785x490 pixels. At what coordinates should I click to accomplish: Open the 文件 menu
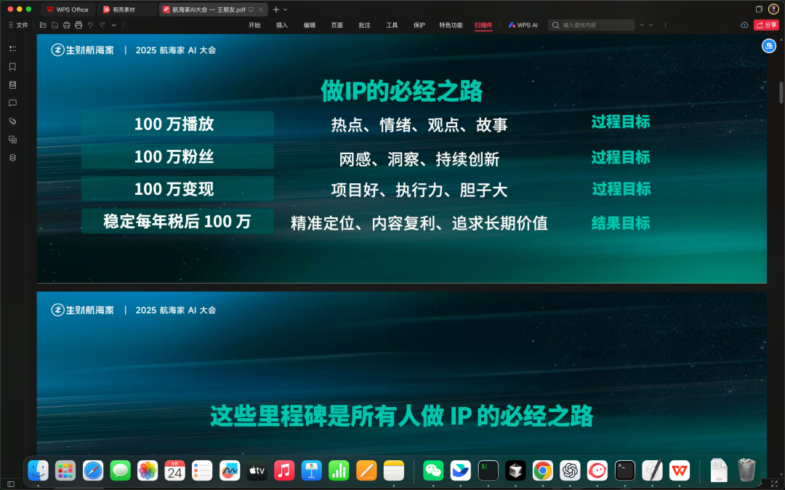pos(18,25)
